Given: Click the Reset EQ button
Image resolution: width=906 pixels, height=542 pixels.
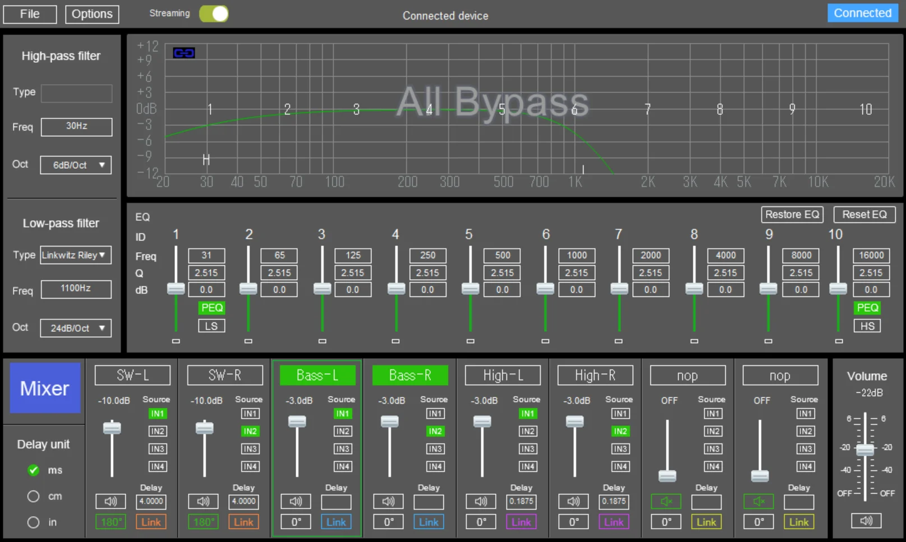Looking at the screenshot, I should pyautogui.click(x=864, y=215).
